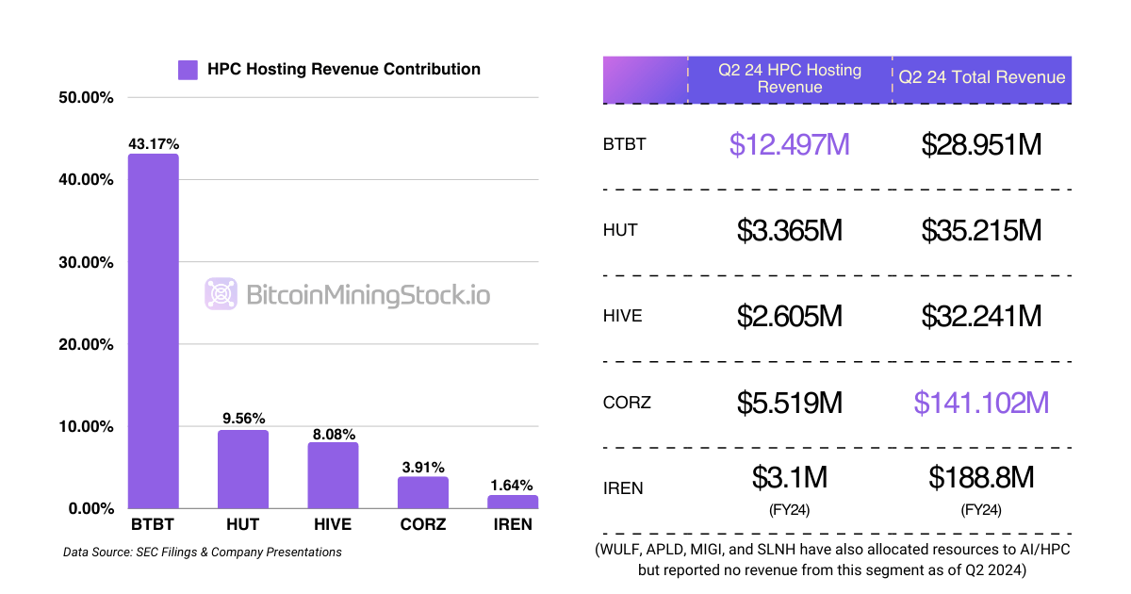This screenshot has width=1131, height=594.
Task: Click the HIVE bar showing 8.08%
Action: click(x=332, y=476)
